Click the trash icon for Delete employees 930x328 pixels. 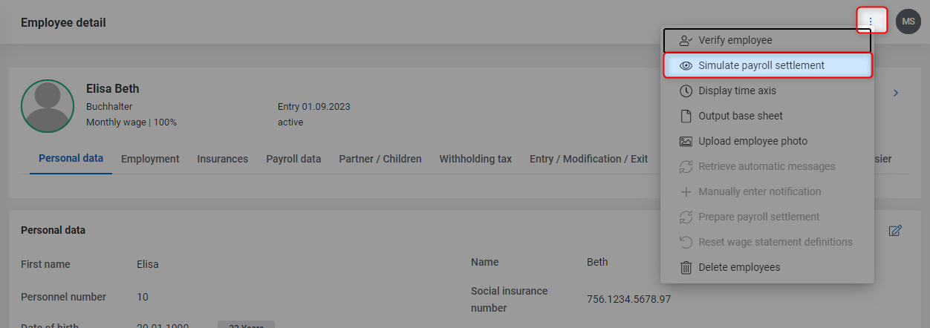[x=686, y=267]
